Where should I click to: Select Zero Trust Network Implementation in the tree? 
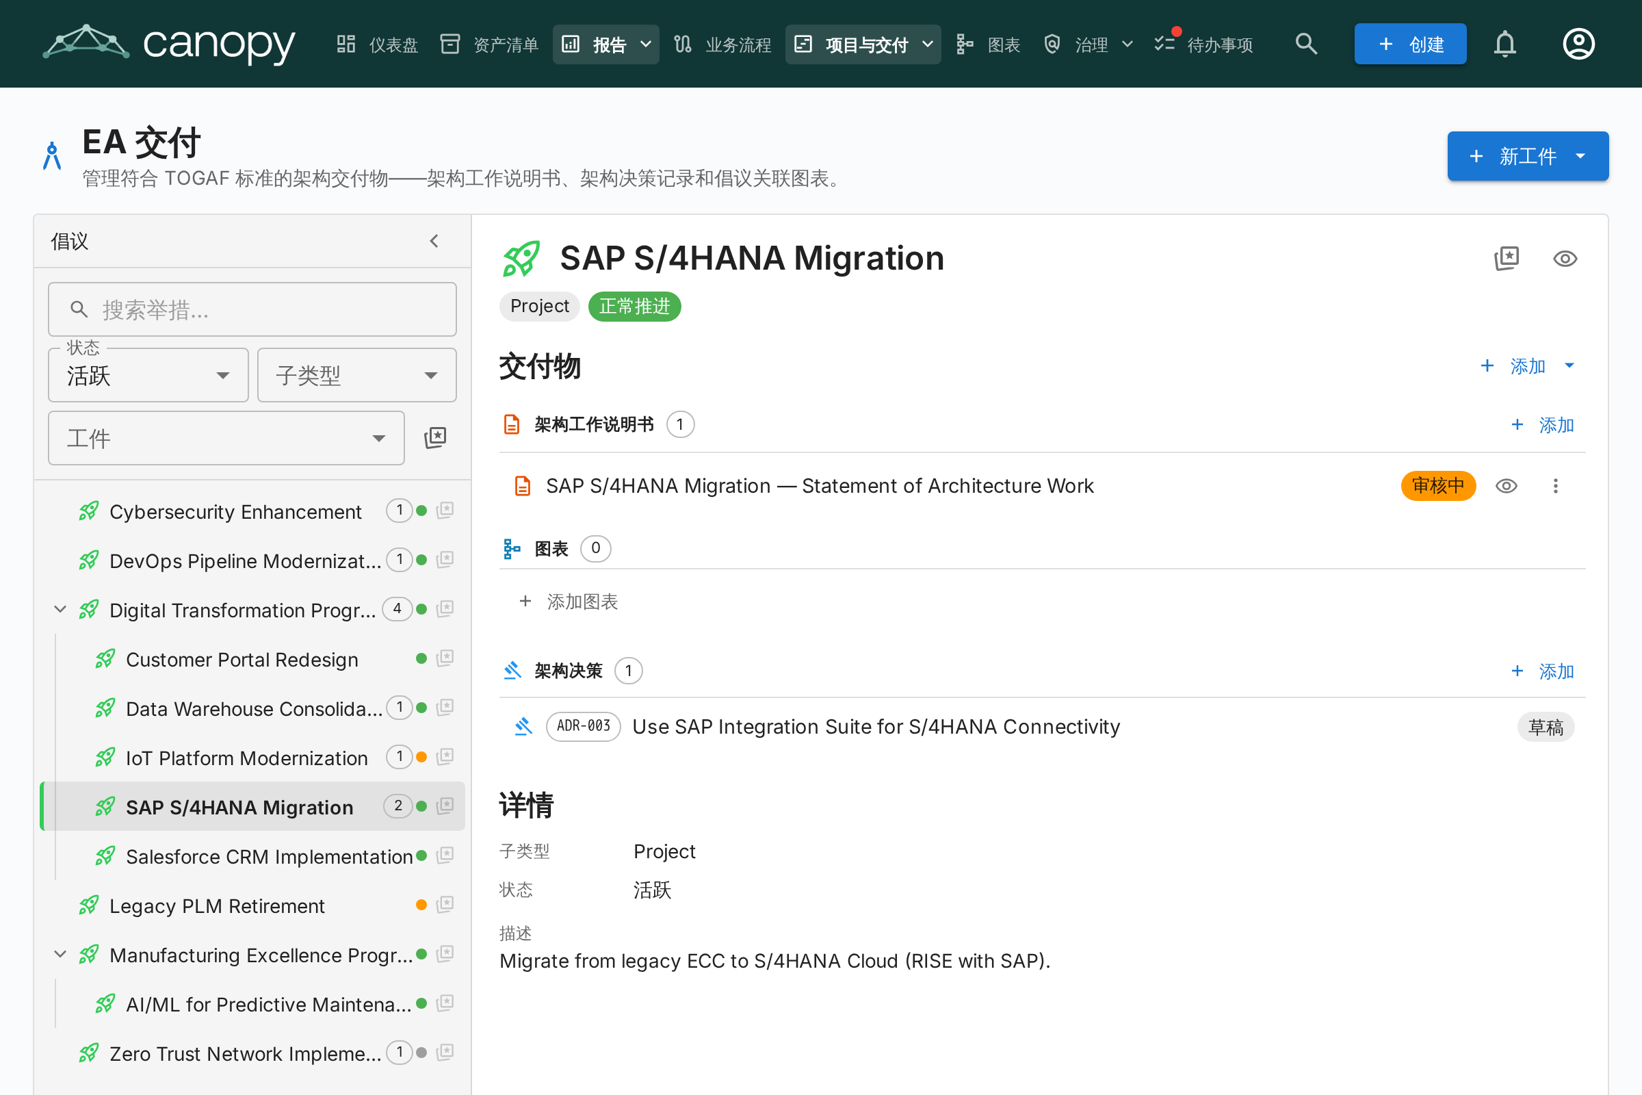pos(246,1054)
